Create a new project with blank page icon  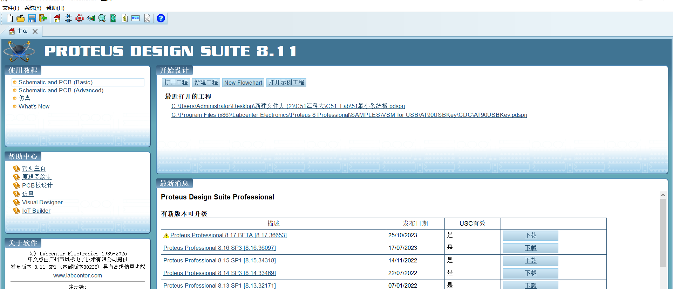click(10, 18)
